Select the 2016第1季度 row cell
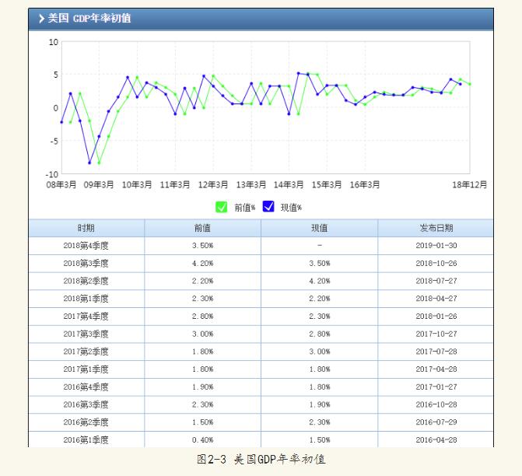 86,439
